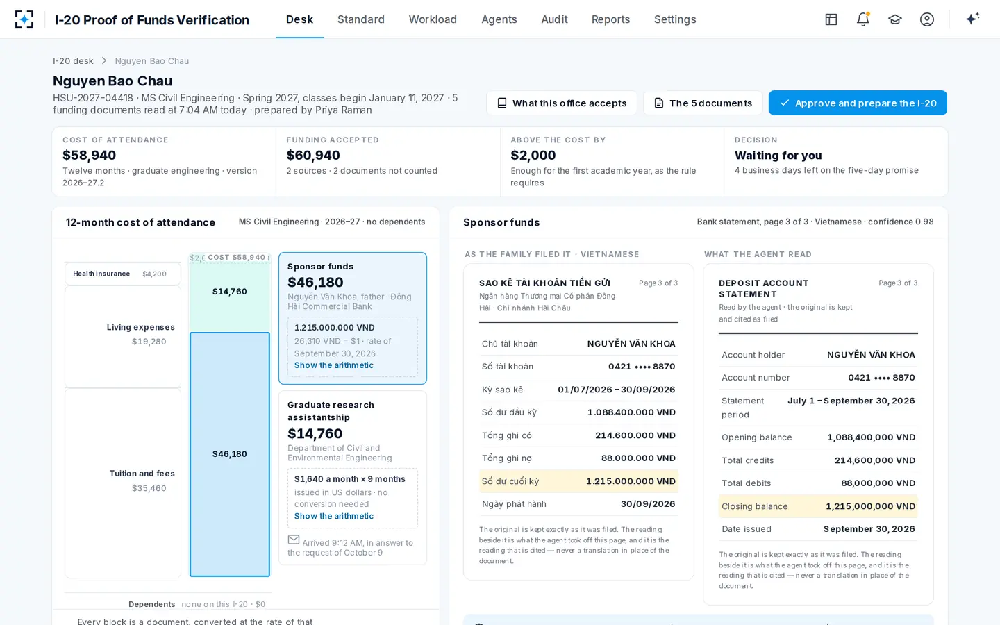Click the What this office accepts button
1000x625 pixels.
[562, 103]
